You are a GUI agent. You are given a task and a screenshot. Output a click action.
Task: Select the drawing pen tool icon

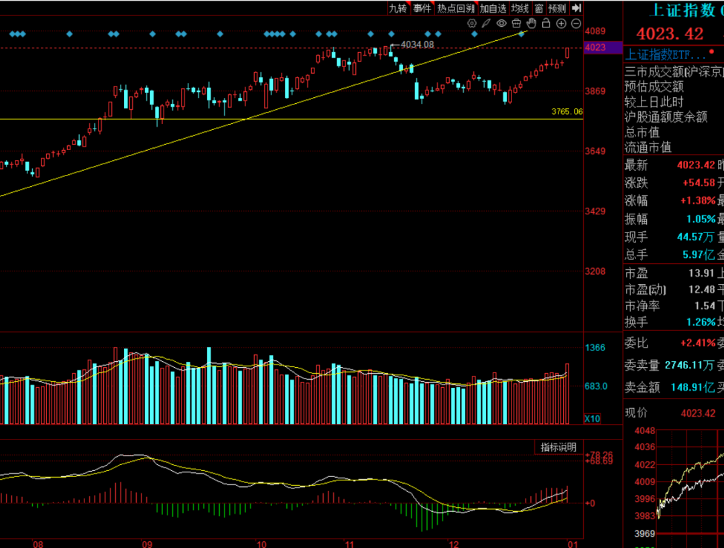487,23
